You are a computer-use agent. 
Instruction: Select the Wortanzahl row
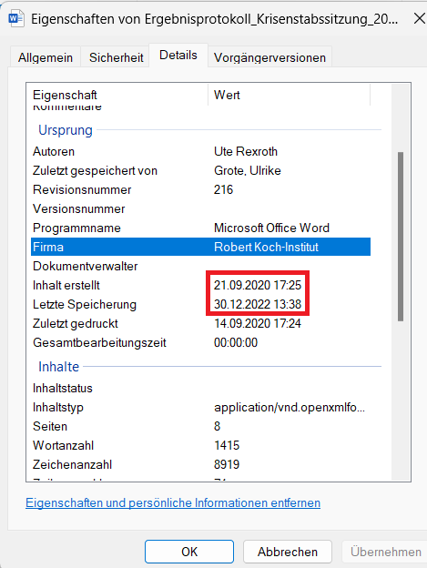(200, 445)
